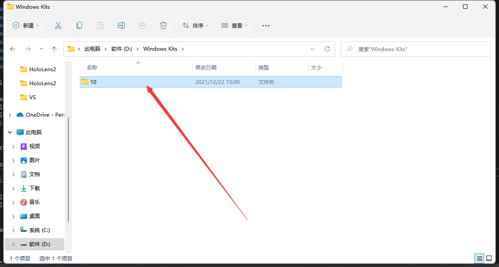Click the Rename icon in toolbar

point(121,25)
